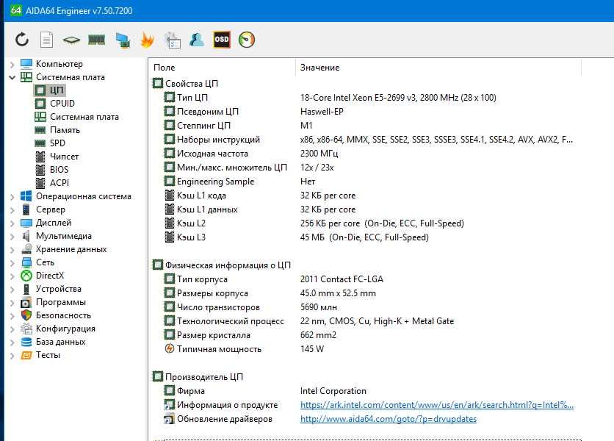The image size is (614, 441).
Task: Click the Windows logo icon beside Операционная система
Action: (26, 196)
